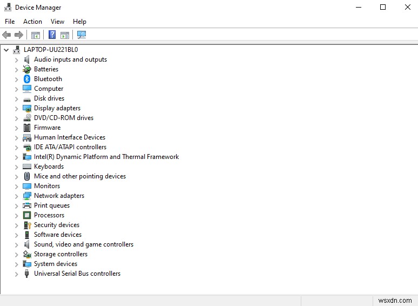Click the Show/Hide Action Pane toolbar icon
The height and width of the screenshot is (306, 418).
65,35
